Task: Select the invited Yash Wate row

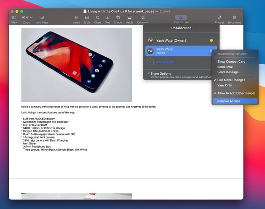Action: [181, 51]
